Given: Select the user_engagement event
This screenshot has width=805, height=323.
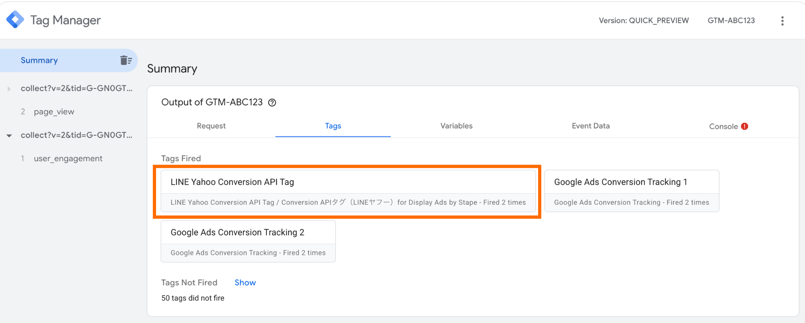Looking at the screenshot, I should point(68,158).
